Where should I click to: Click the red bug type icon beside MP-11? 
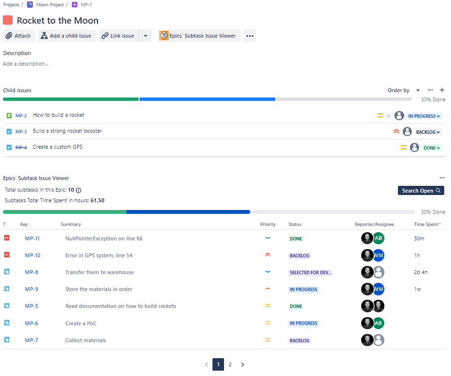click(6, 238)
